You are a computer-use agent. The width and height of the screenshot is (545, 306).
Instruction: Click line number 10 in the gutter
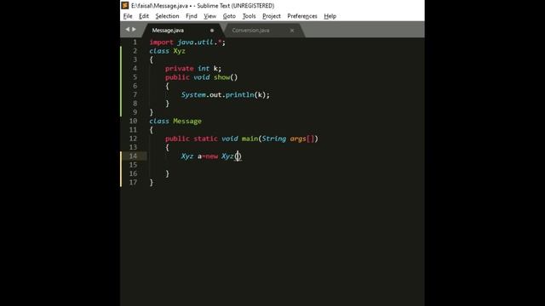pyautogui.click(x=133, y=121)
